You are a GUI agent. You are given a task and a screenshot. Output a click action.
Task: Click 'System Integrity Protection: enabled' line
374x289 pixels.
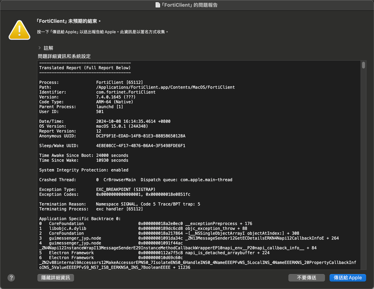(84, 170)
